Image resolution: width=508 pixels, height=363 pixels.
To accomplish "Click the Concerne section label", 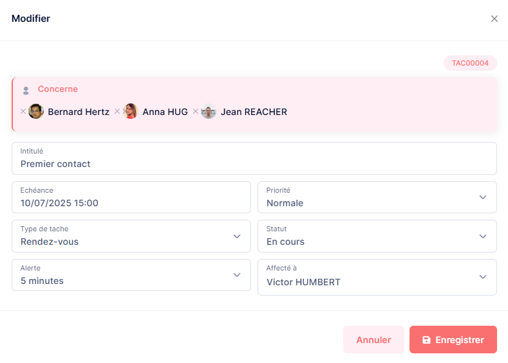I will coord(58,89).
